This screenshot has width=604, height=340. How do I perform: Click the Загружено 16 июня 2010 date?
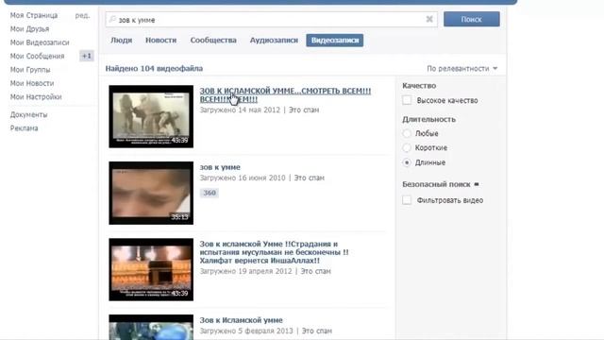(243, 178)
